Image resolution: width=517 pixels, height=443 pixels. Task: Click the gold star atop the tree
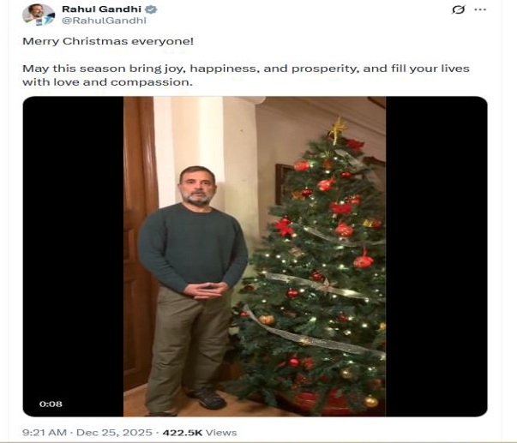337,129
